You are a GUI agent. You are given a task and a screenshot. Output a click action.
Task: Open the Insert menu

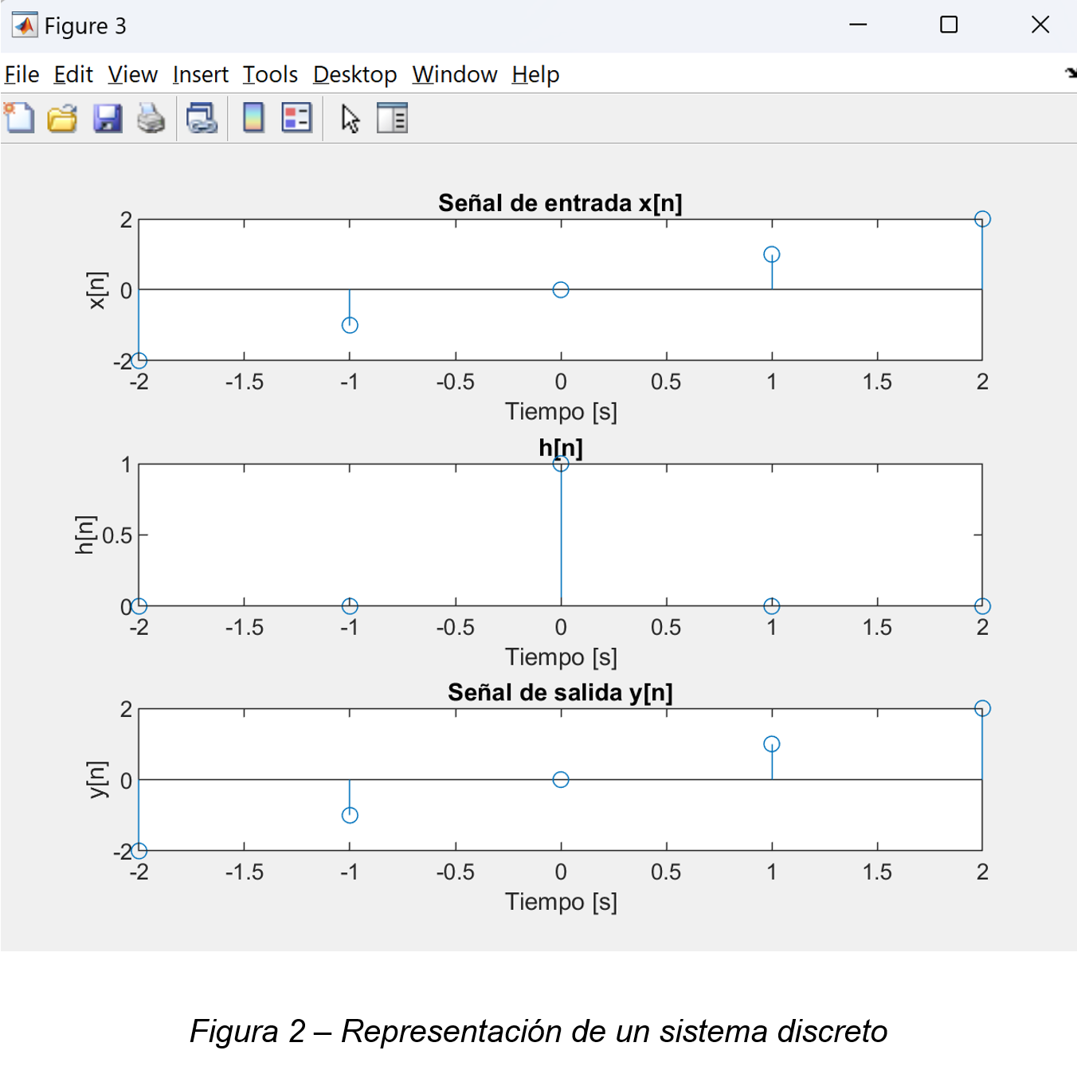pyautogui.click(x=200, y=75)
